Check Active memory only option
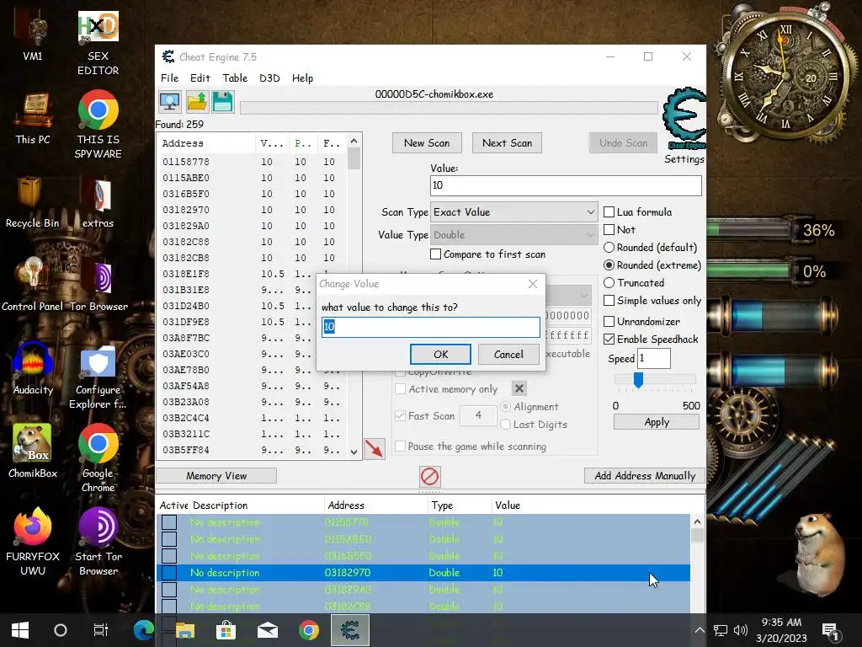 [x=400, y=389]
